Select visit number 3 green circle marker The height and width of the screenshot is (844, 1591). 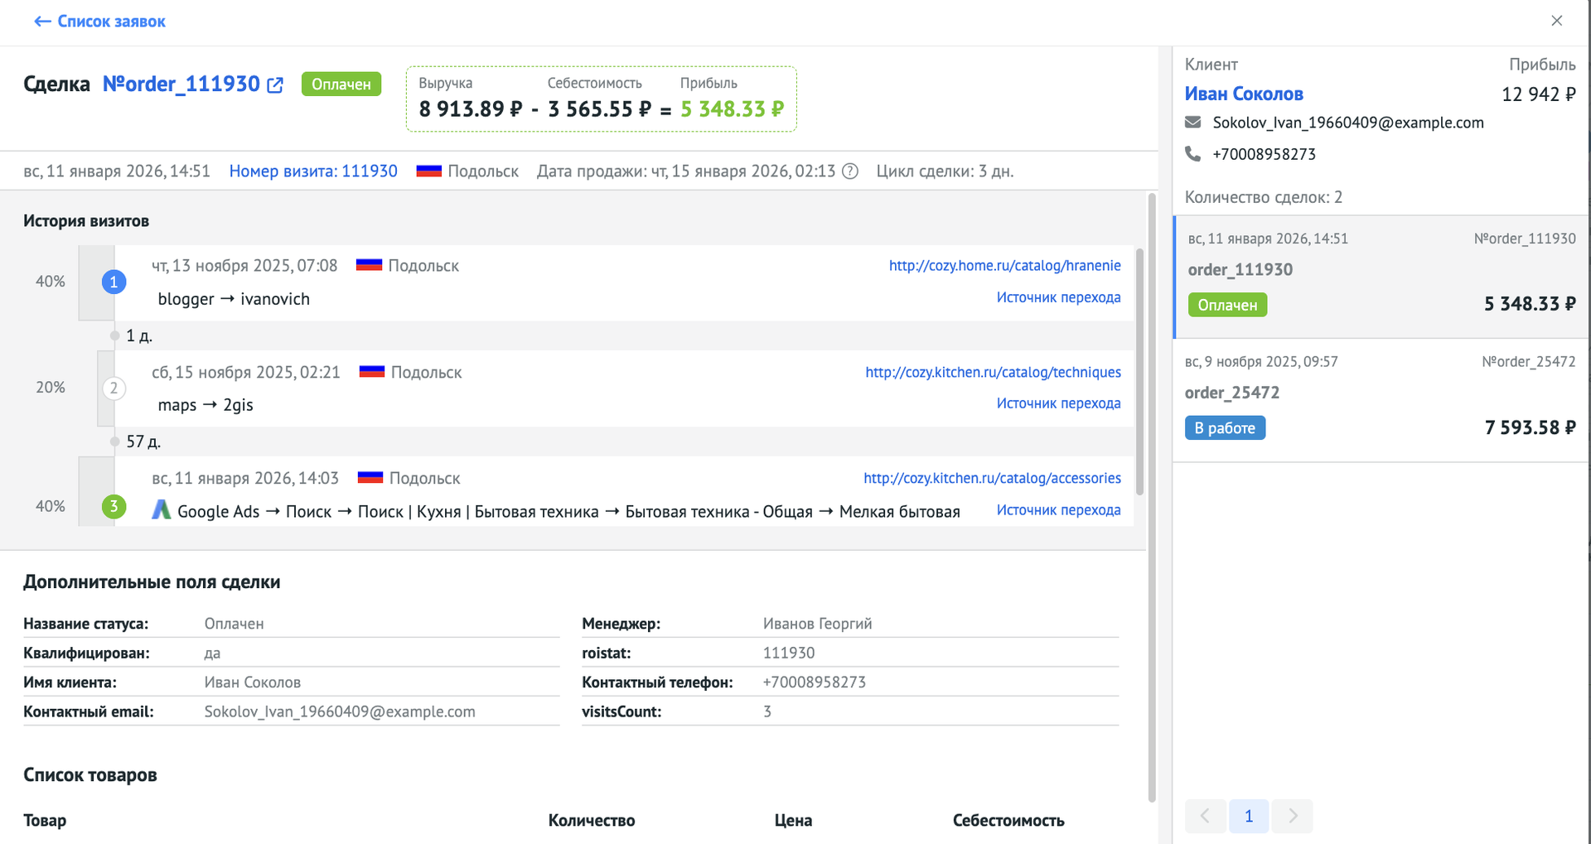tap(114, 506)
